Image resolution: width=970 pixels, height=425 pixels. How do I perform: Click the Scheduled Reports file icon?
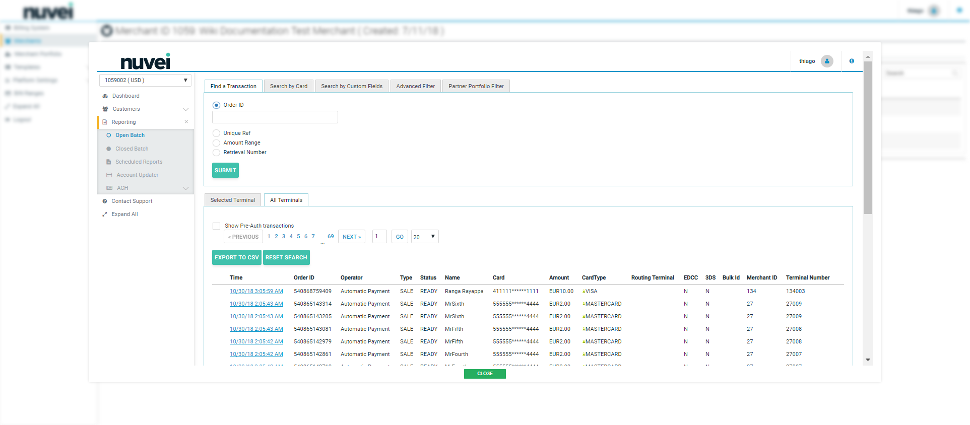click(109, 162)
